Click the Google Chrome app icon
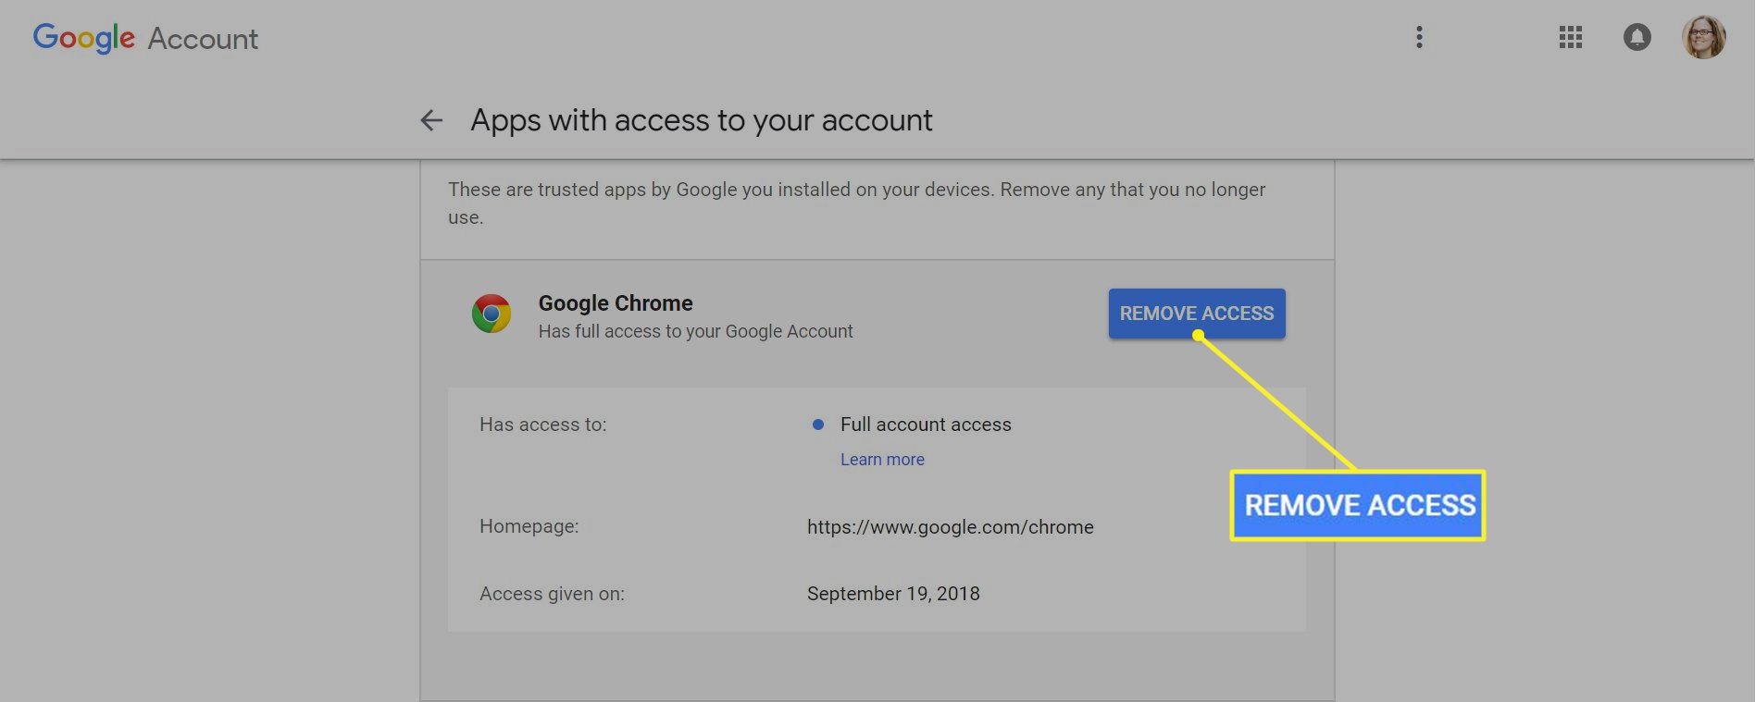Screen dimensions: 1755x702 point(492,314)
